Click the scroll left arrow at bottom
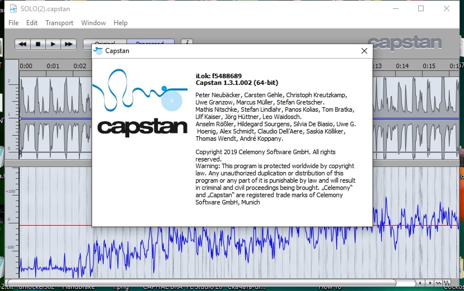 click(x=420, y=283)
